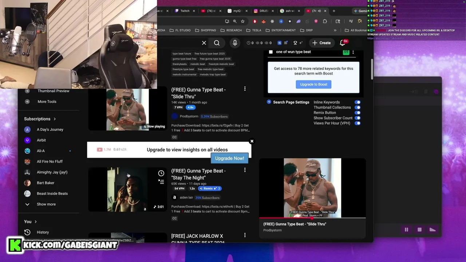Open the SHOPPING bookmarks folder
This screenshot has height=262, width=466.
tap(205, 30)
